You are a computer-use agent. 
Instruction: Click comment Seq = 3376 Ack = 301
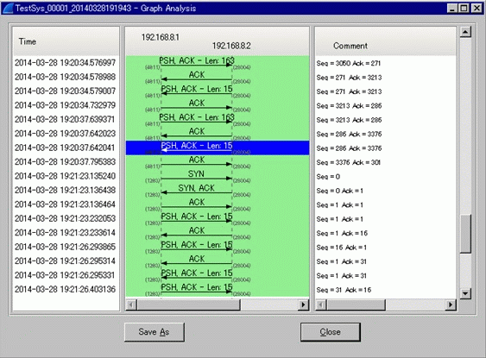(x=349, y=162)
